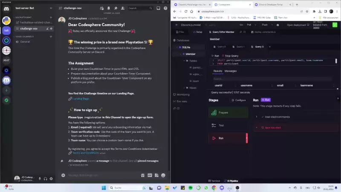Viewport: 341px width, 192px height.
Task: Toggle member list icon in Discord
Action: pos(123,8)
